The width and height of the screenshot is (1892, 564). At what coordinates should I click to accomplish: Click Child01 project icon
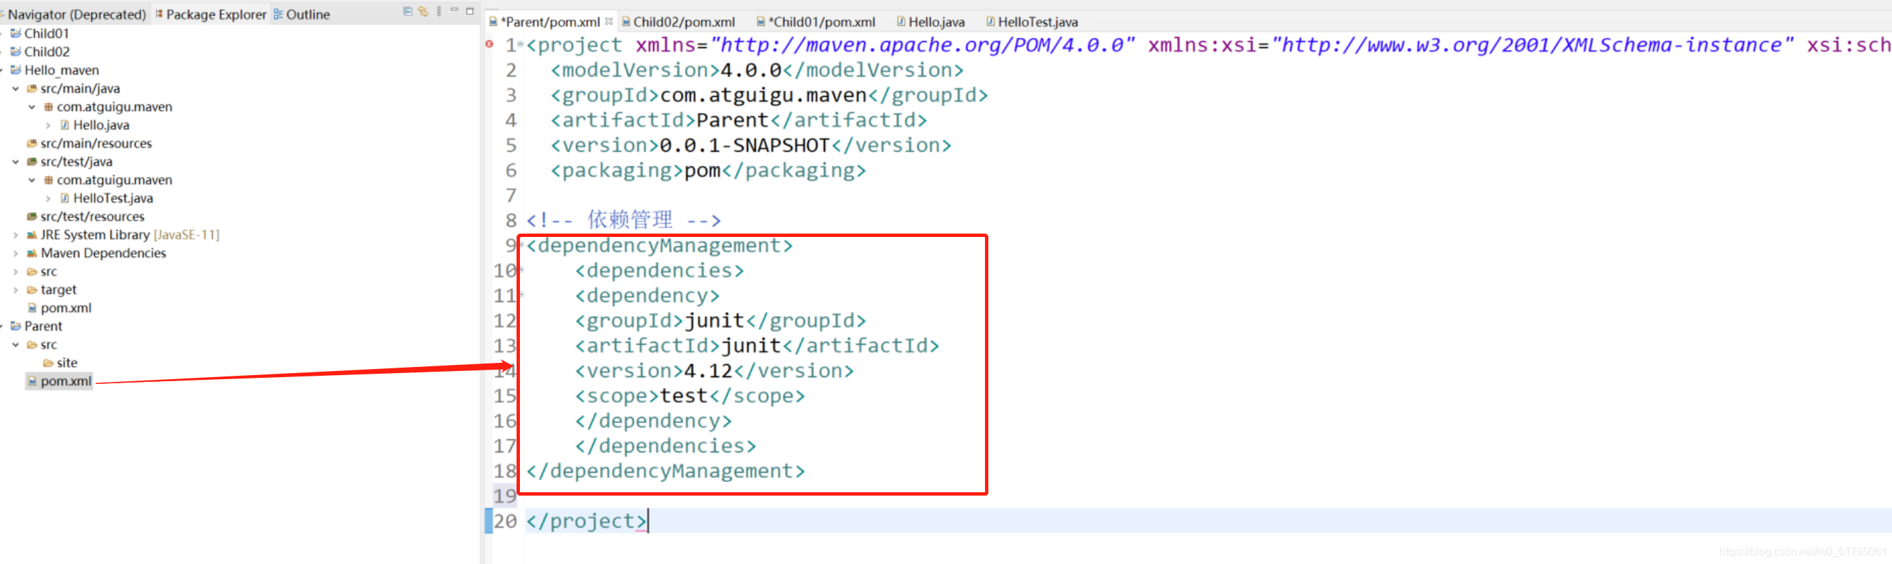point(16,33)
